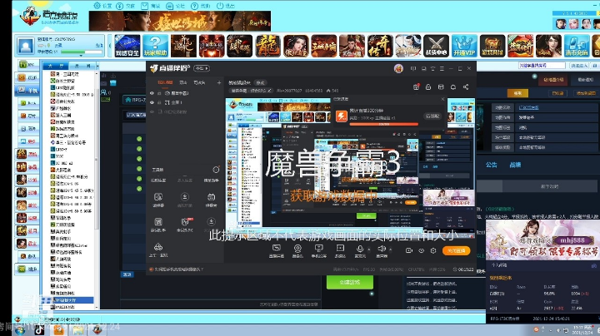Open the mall shop icon in platform top menu

pyautogui.click(x=145, y=6)
